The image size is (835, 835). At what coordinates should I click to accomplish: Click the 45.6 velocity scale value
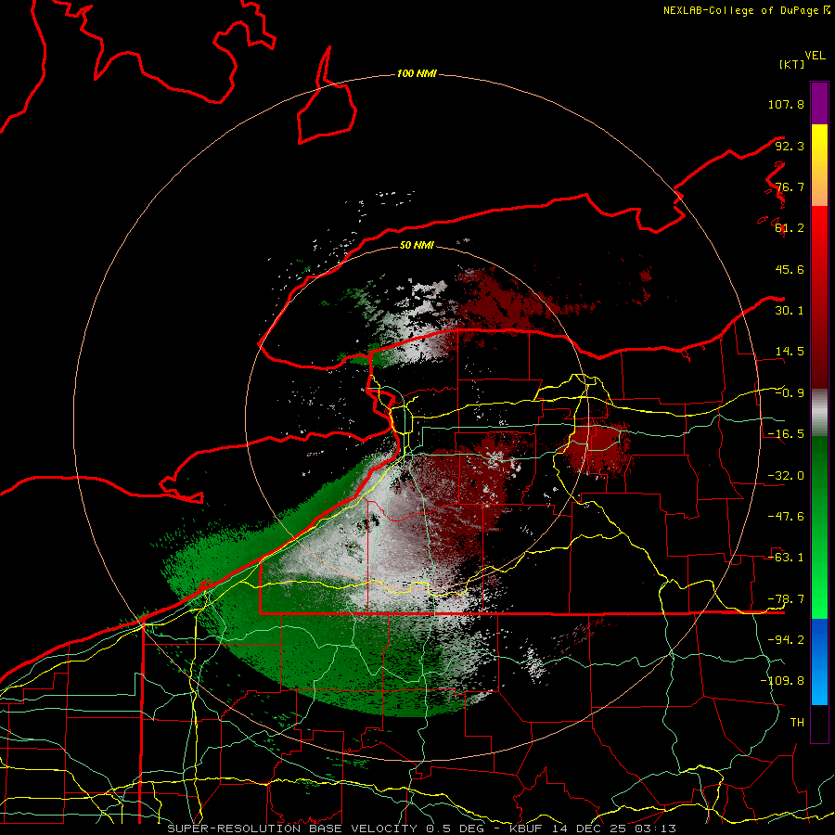click(x=790, y=269)
